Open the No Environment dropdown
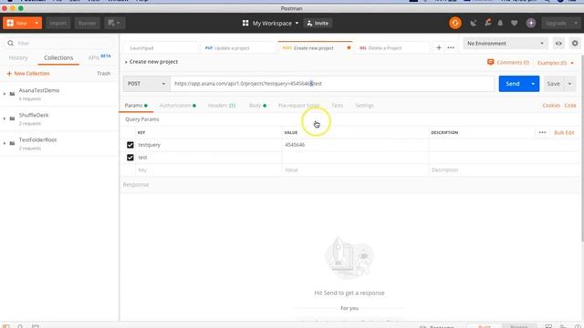 pos(505,44)
